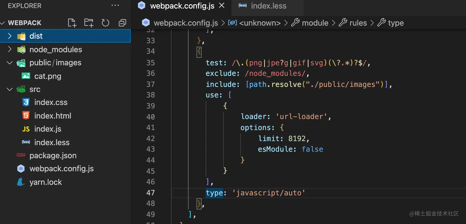Click webpack.config.js in the breadcrumb
This screenshot has height=224, width=466.
click(186, 23)
